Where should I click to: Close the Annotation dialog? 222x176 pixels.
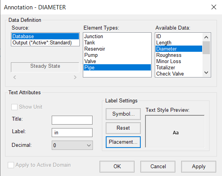(214, 7)
